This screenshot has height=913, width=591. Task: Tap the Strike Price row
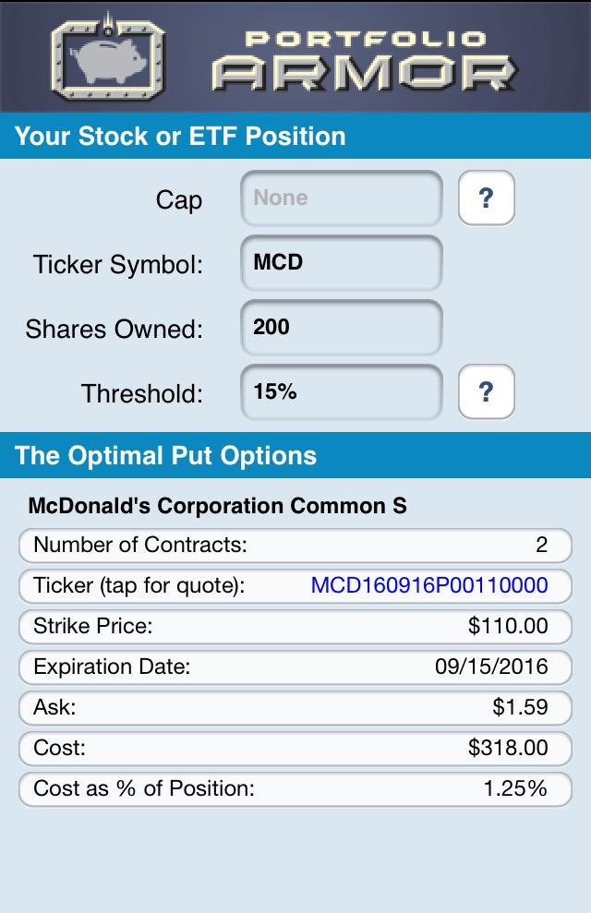295,627
